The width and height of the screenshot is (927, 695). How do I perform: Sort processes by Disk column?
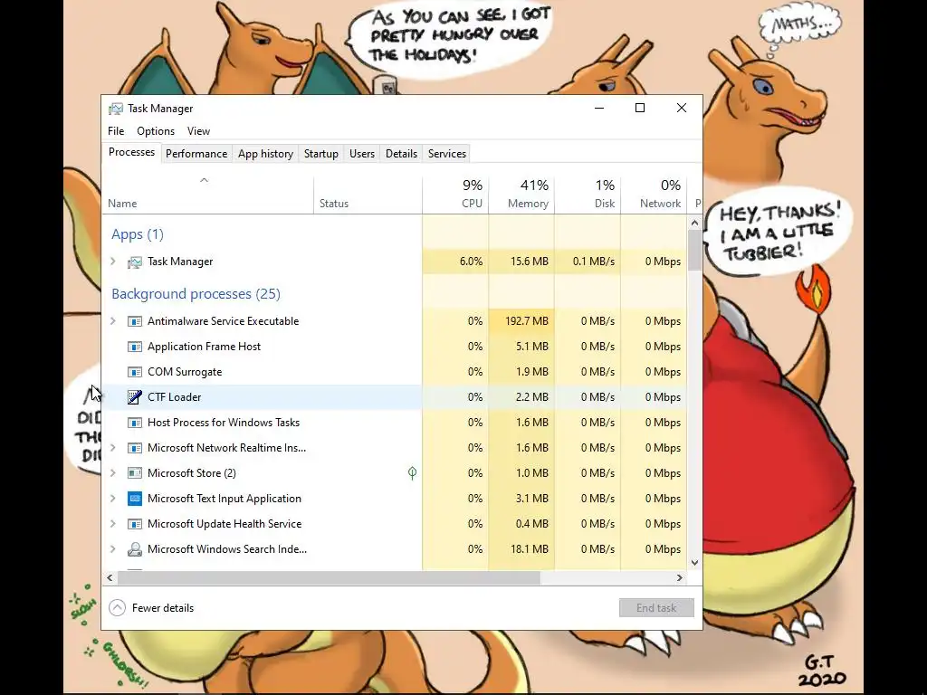588,195
